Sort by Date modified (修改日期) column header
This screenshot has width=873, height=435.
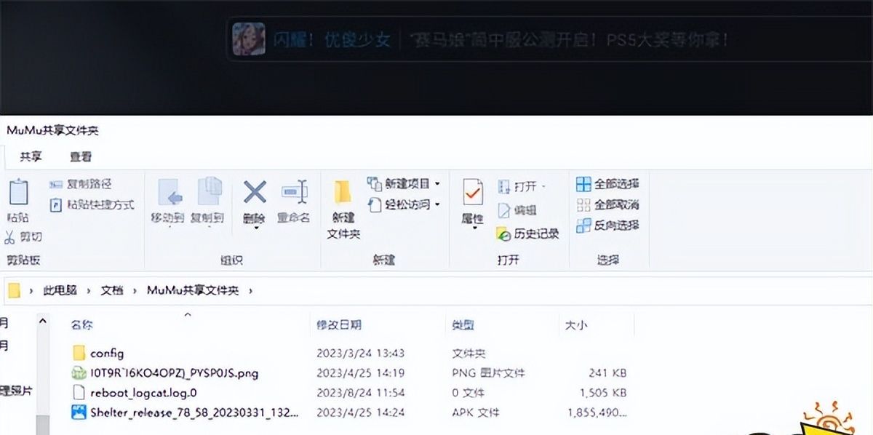339,325
